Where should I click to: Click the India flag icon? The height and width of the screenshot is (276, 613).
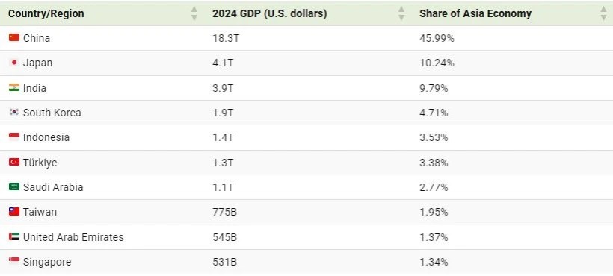pos(14,87)
